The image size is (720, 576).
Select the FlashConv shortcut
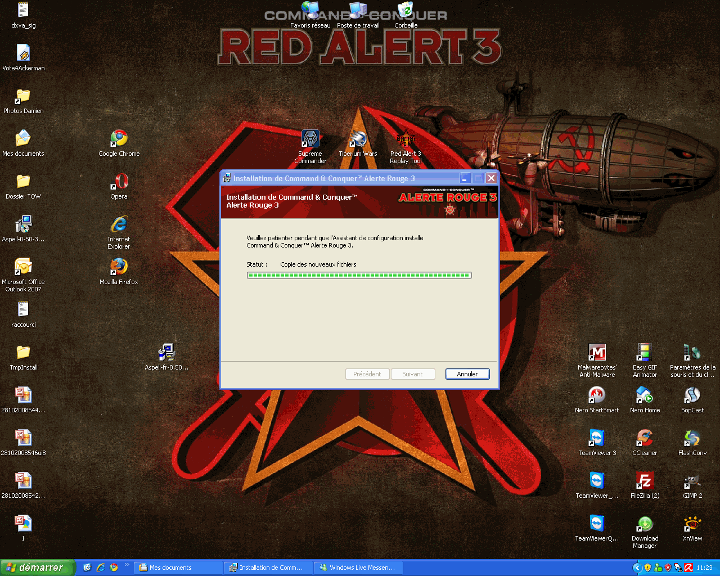692,443
